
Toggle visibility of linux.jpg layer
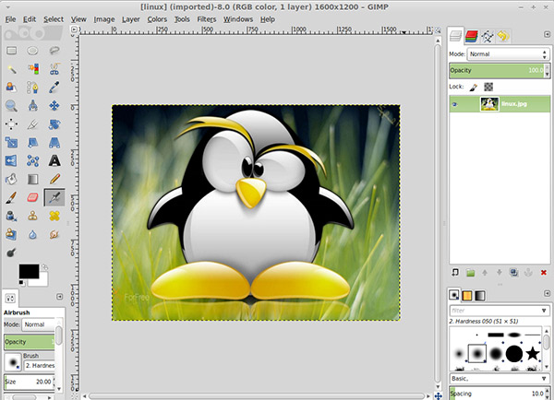point(455,104)
